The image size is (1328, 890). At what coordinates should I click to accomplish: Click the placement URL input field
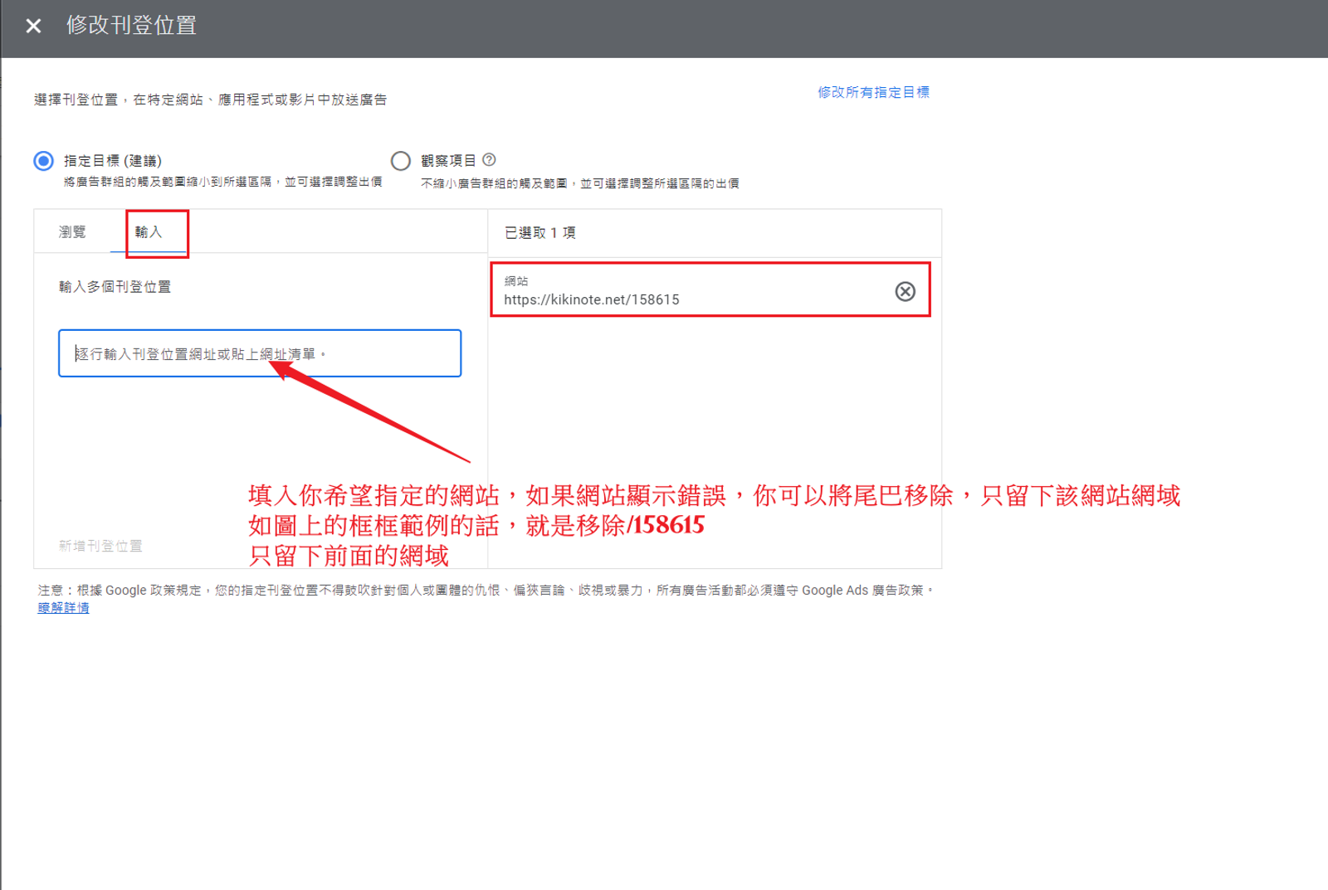pyautogui.click(x=260, y=353)
